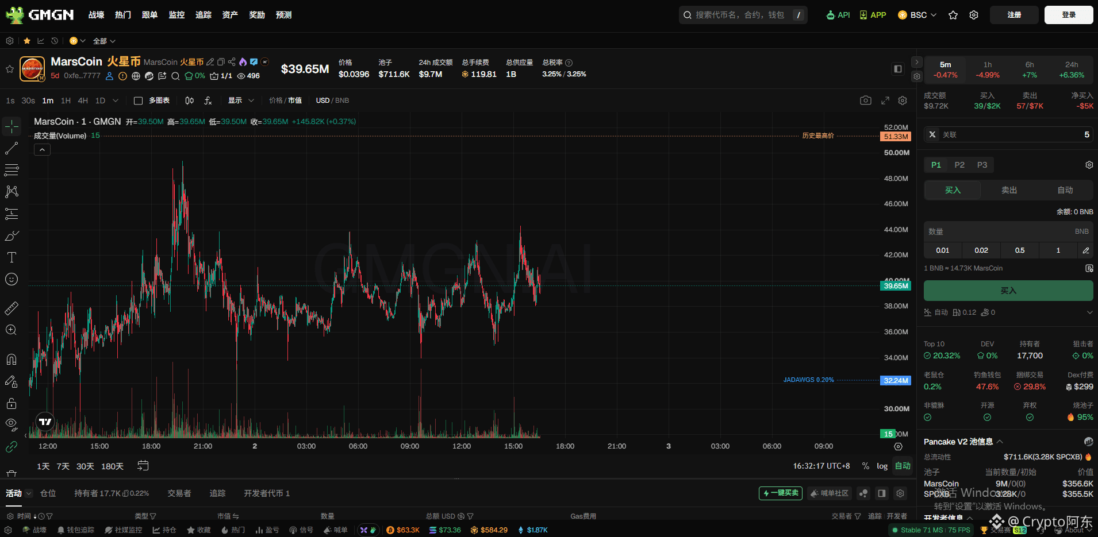Select the trend line drawing tool

11,148
